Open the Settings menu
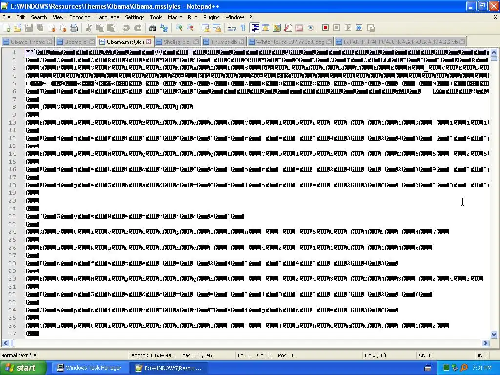Viewport: 500px width, 375px height. [135, 17]
